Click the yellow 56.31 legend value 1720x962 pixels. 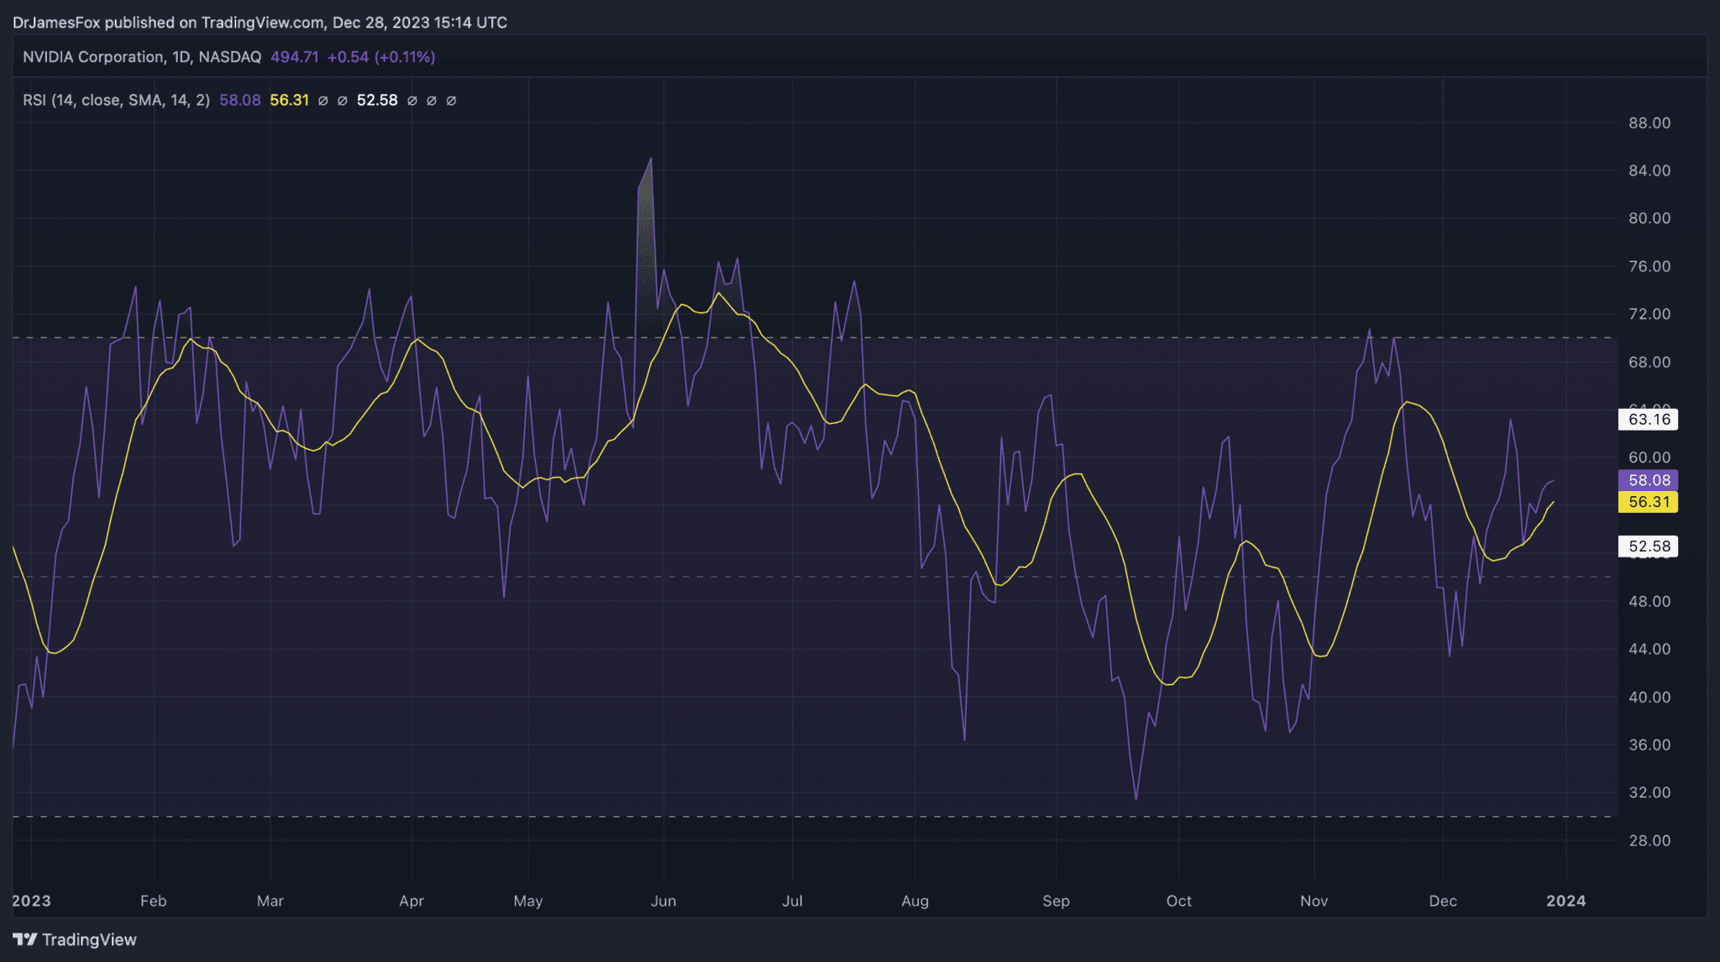(x=289, y=100)
